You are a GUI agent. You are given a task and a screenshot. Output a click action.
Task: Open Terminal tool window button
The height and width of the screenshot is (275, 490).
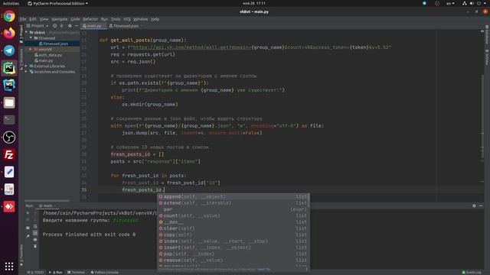[76, 272]
